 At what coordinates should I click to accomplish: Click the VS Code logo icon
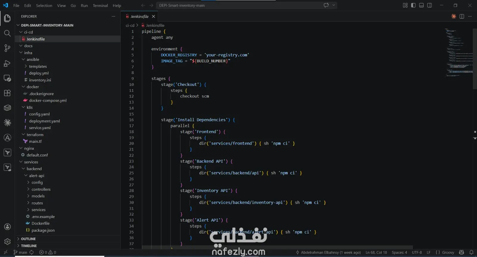[6, 5]
